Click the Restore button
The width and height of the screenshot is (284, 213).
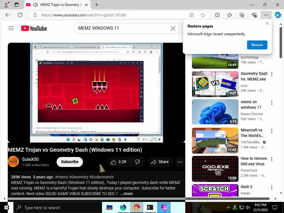[257, 45]
